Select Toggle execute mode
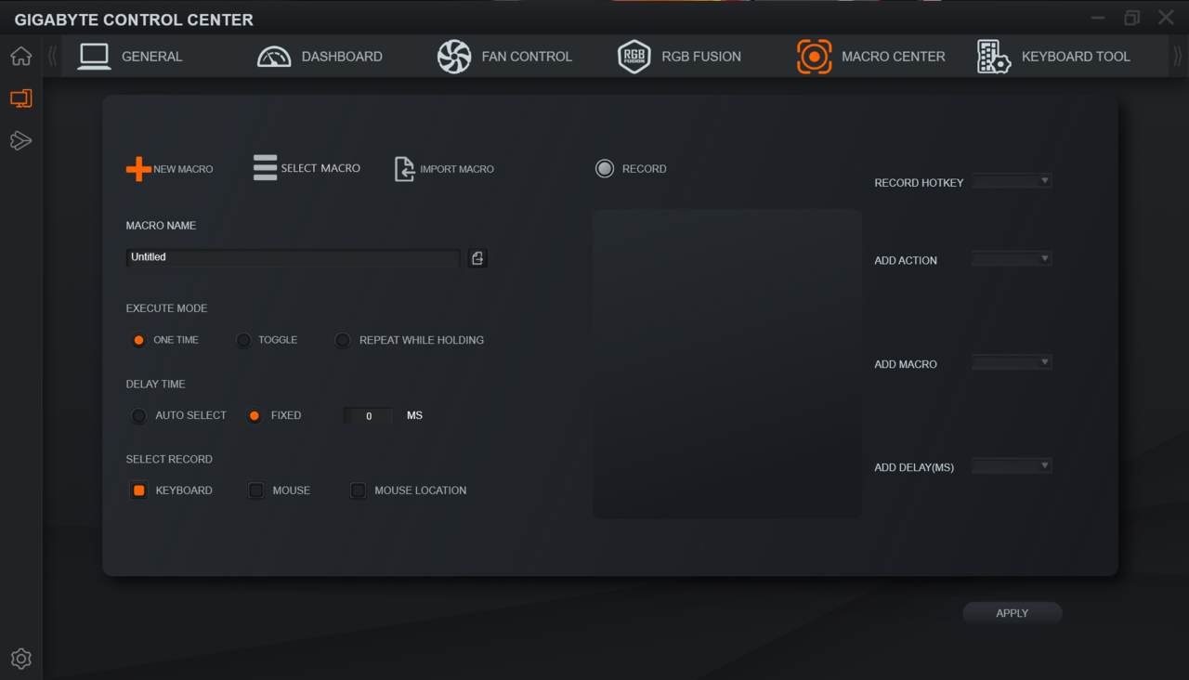Viewport: 1189px width, 680px height. tap(243, 340)
